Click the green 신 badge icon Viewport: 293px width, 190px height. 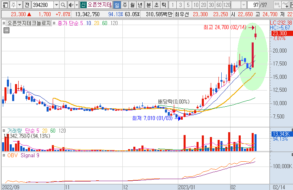click(83, 5)
